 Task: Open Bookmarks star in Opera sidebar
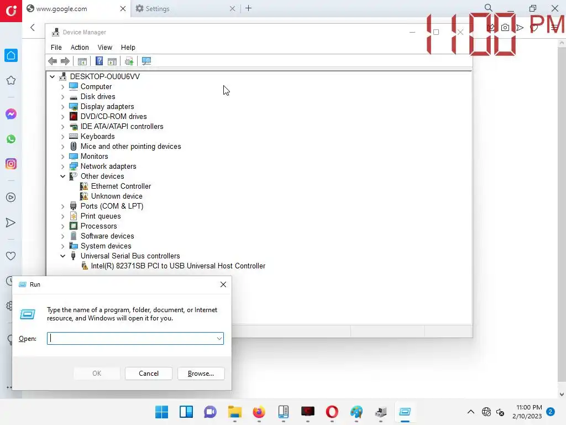11,80
